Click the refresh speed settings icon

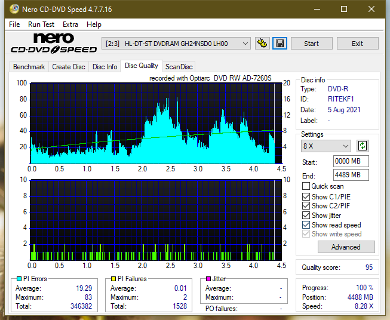click(x=363, y=146)
